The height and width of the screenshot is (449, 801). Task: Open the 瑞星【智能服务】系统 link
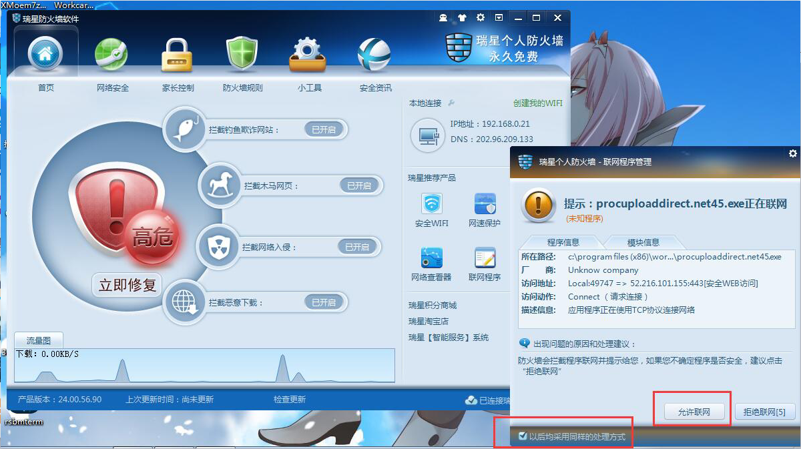[x=449, y=338]
